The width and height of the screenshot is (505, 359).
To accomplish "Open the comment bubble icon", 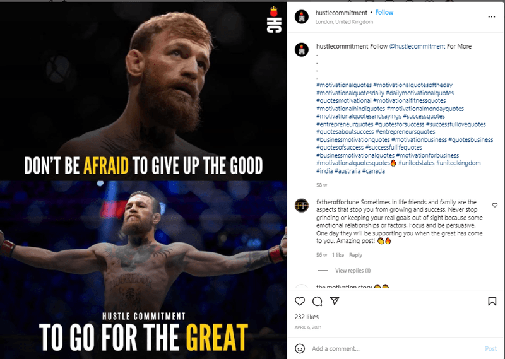I will click(x=318, y=302).
